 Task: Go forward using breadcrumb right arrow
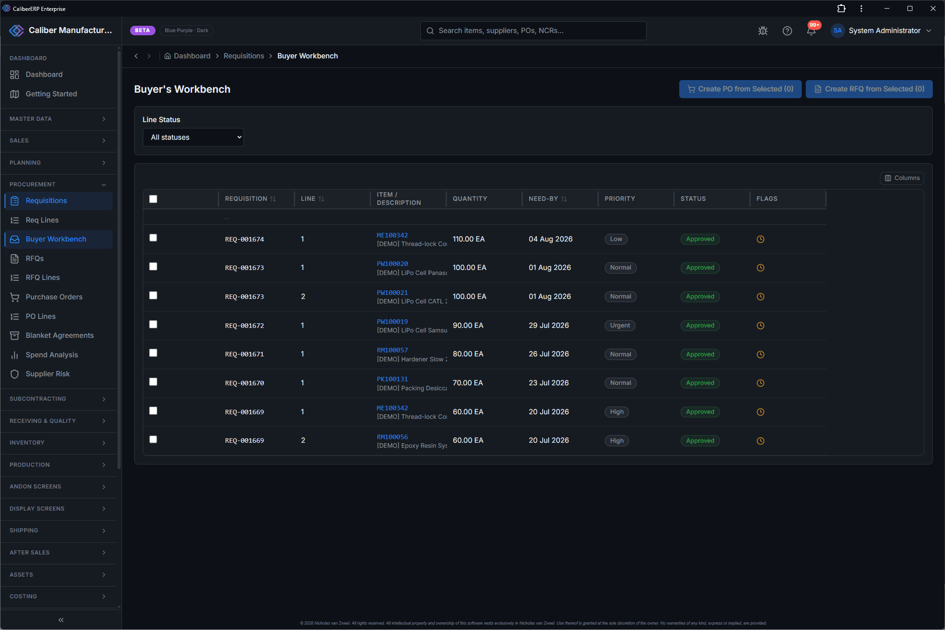pyautogui.click(x=149, y=56)
